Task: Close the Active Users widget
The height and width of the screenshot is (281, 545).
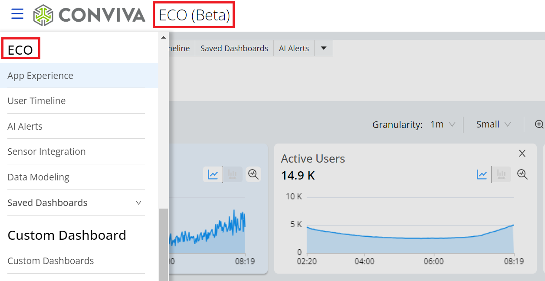Action: (522, 154)
